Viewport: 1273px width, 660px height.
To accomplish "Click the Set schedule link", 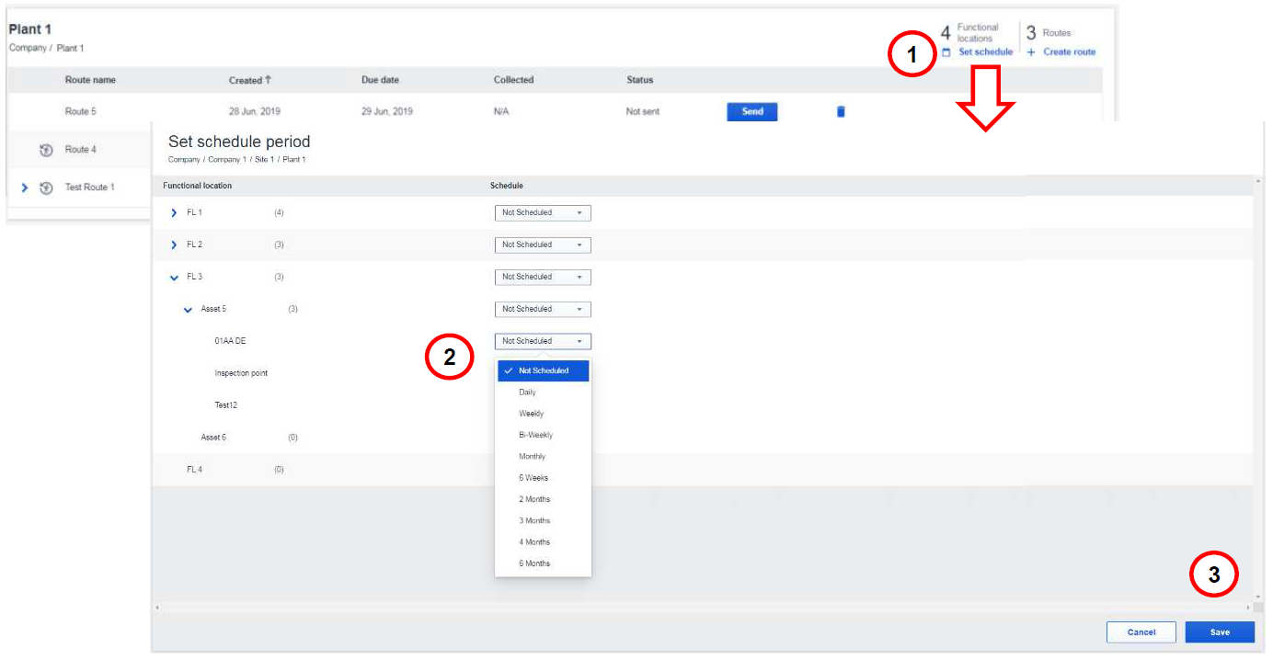I will [985, 52].
